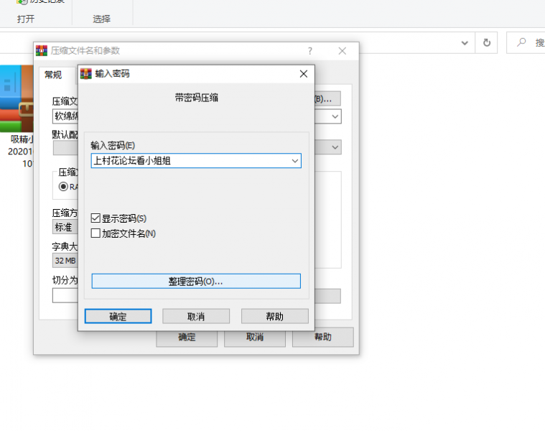Click 帮助 in the 输入密码 dialog
545x431 pixels.
[274, 317]
